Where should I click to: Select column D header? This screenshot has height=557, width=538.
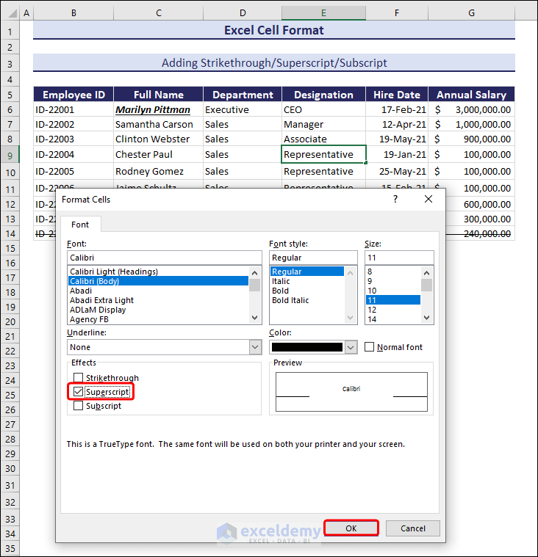(x=243, y=13)
